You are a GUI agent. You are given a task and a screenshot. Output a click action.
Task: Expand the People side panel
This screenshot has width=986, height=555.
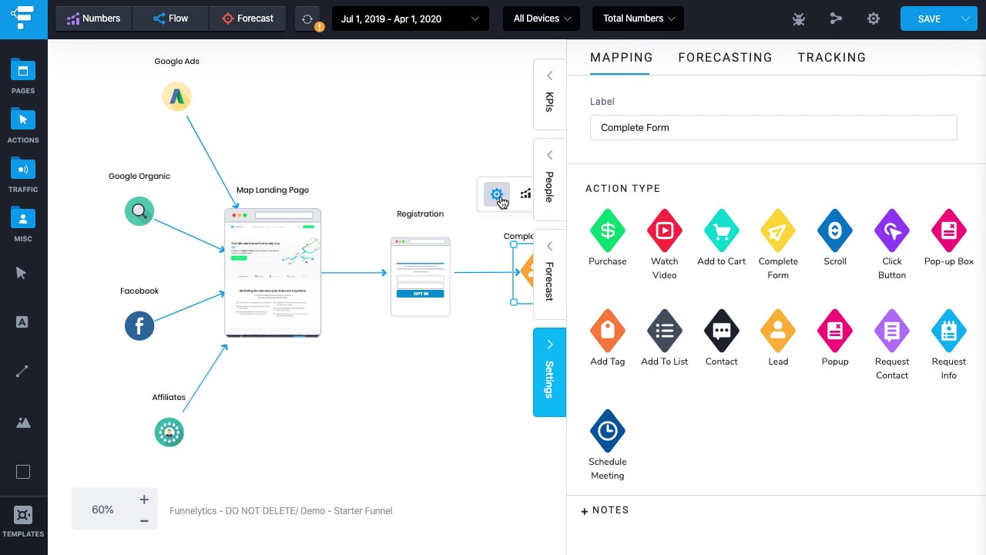pyautogui.click(x=549, y=180)
